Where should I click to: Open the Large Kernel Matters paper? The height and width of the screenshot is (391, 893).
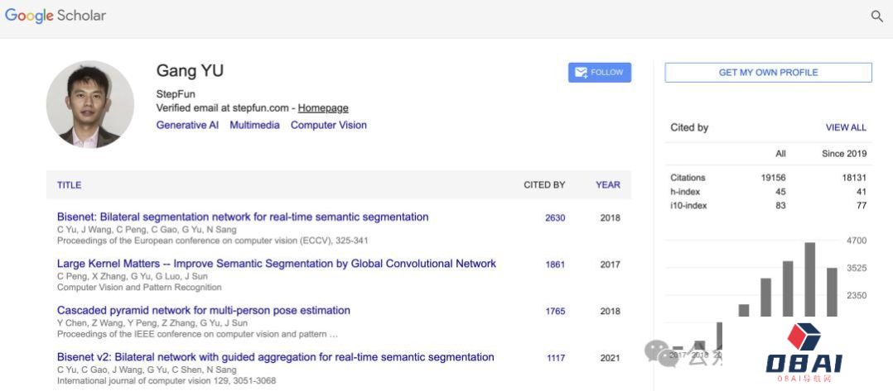tap(276, 263)
